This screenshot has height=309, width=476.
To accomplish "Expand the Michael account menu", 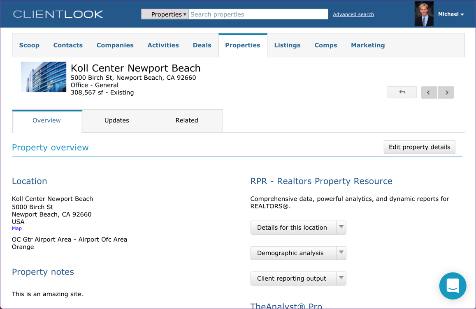I will [451, 14].
